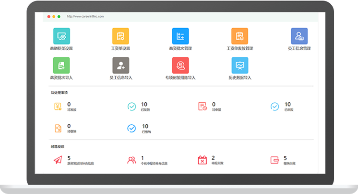Open the gray 员工信息导入 icon

[x=120, y=65]
